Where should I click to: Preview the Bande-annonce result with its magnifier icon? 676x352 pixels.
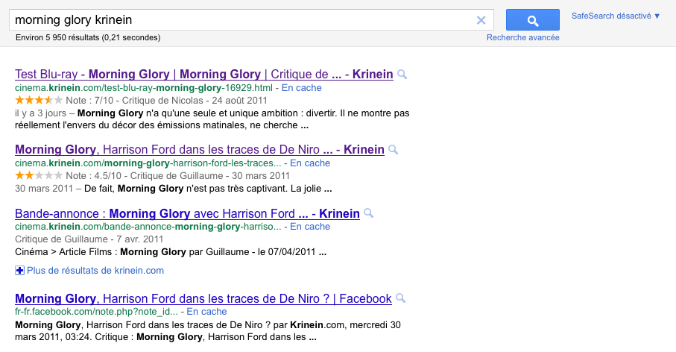[x=368, y=213]
